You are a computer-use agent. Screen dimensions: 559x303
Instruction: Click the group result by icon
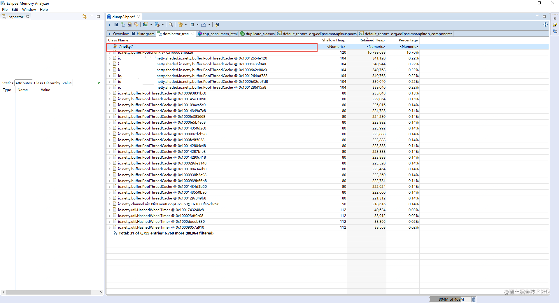pyautogui.click(x=180, y=24)
